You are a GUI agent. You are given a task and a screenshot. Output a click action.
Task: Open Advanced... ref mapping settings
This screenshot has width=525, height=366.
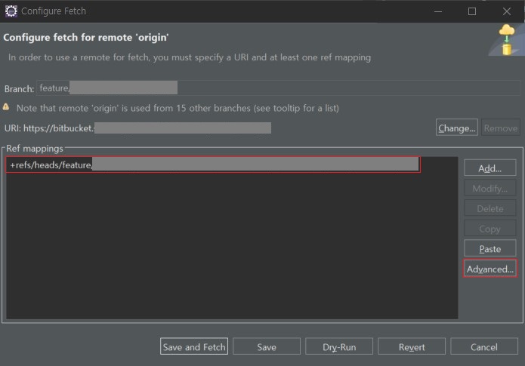(489, 269)
